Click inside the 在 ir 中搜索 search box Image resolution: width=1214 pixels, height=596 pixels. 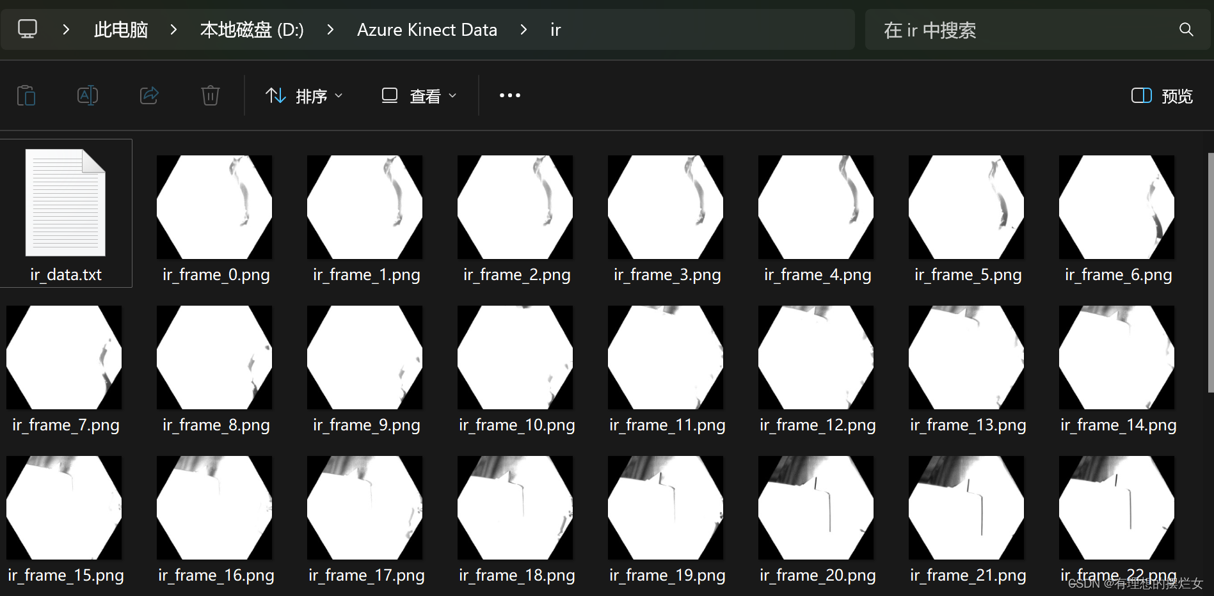[992, 29]
